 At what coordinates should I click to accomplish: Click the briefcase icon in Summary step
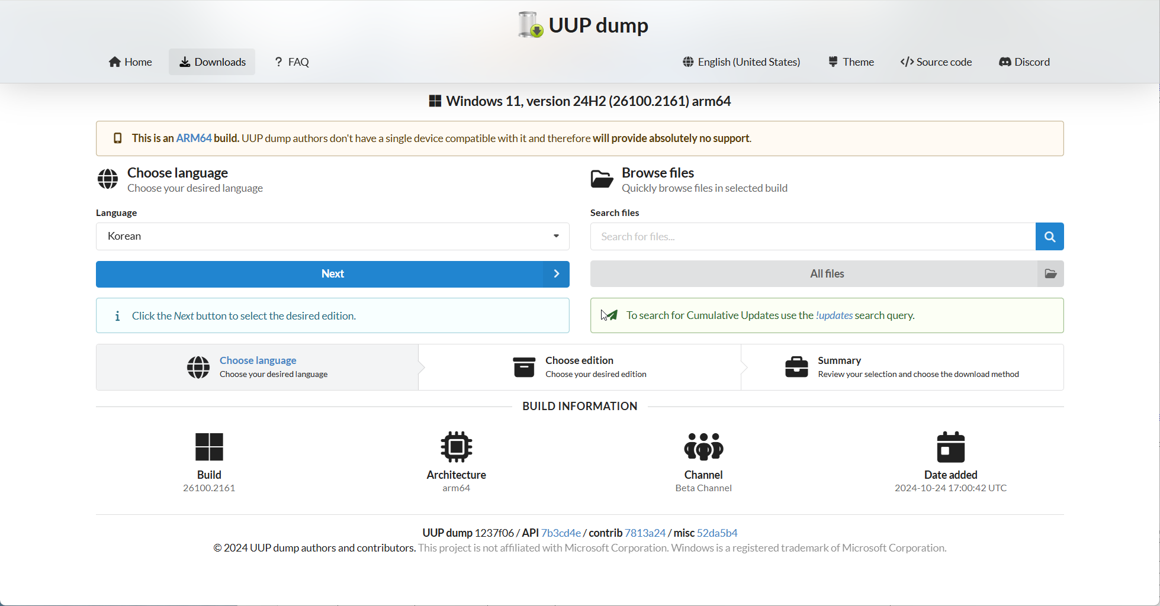click(796, 368)
